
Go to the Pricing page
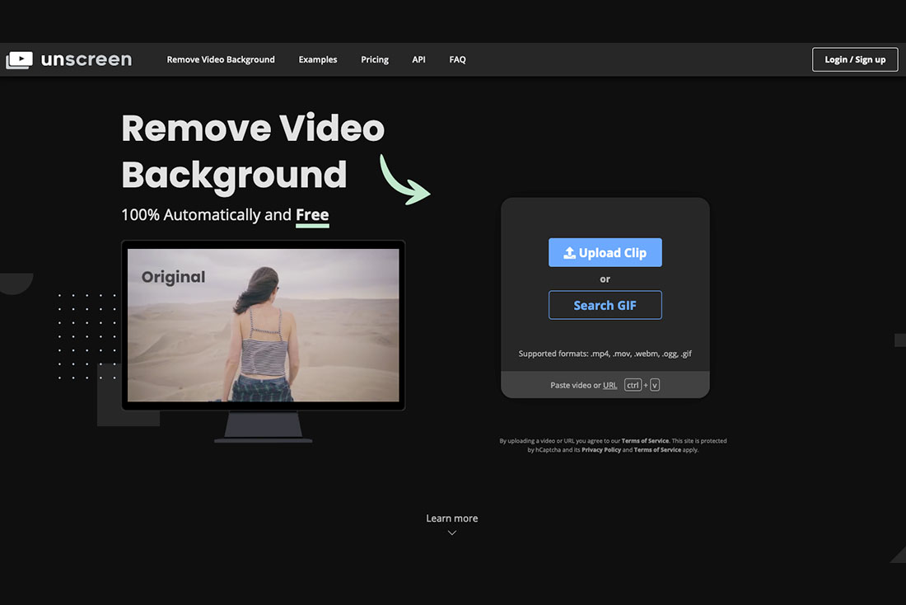click(x=375, y=59)
